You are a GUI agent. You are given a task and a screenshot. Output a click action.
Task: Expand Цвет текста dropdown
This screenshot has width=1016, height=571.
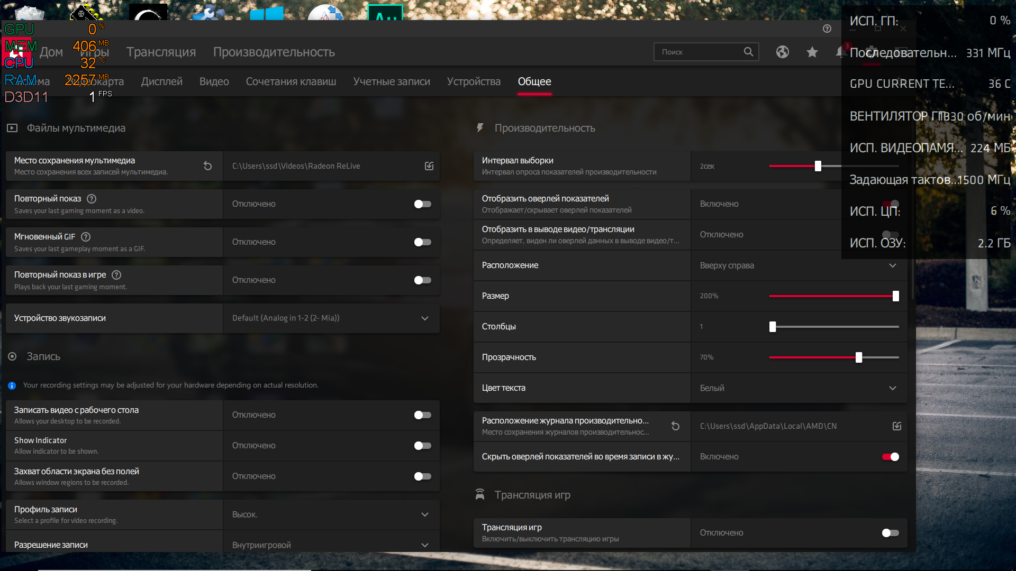(892, 388)
